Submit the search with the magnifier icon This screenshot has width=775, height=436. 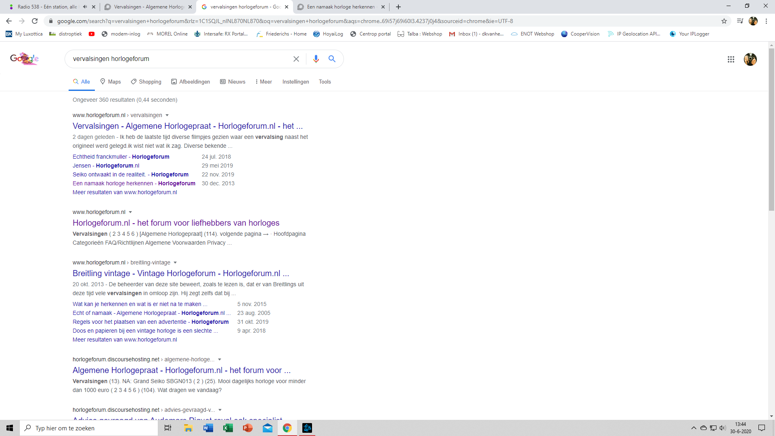pyautogui.click(x=332, y=59)
